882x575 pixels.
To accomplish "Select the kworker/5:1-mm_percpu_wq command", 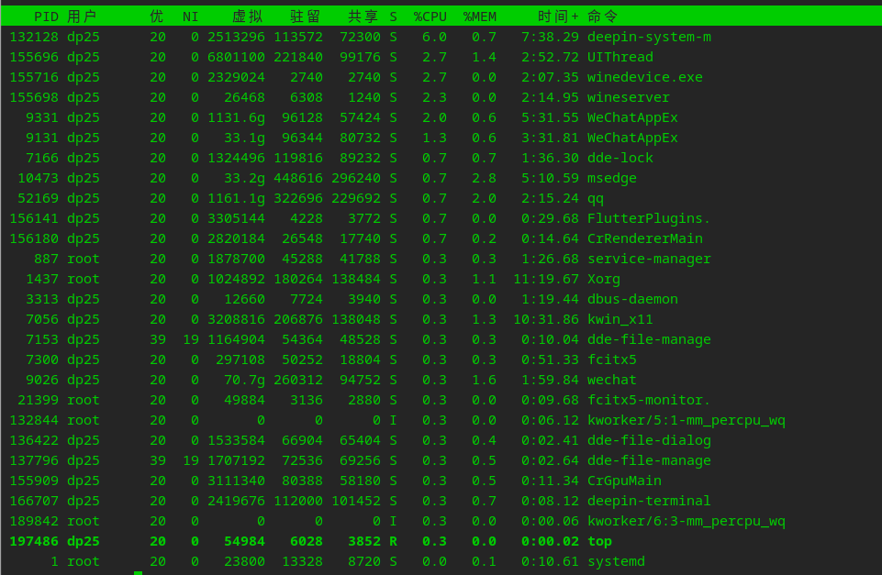I will [x=687, y=421].
